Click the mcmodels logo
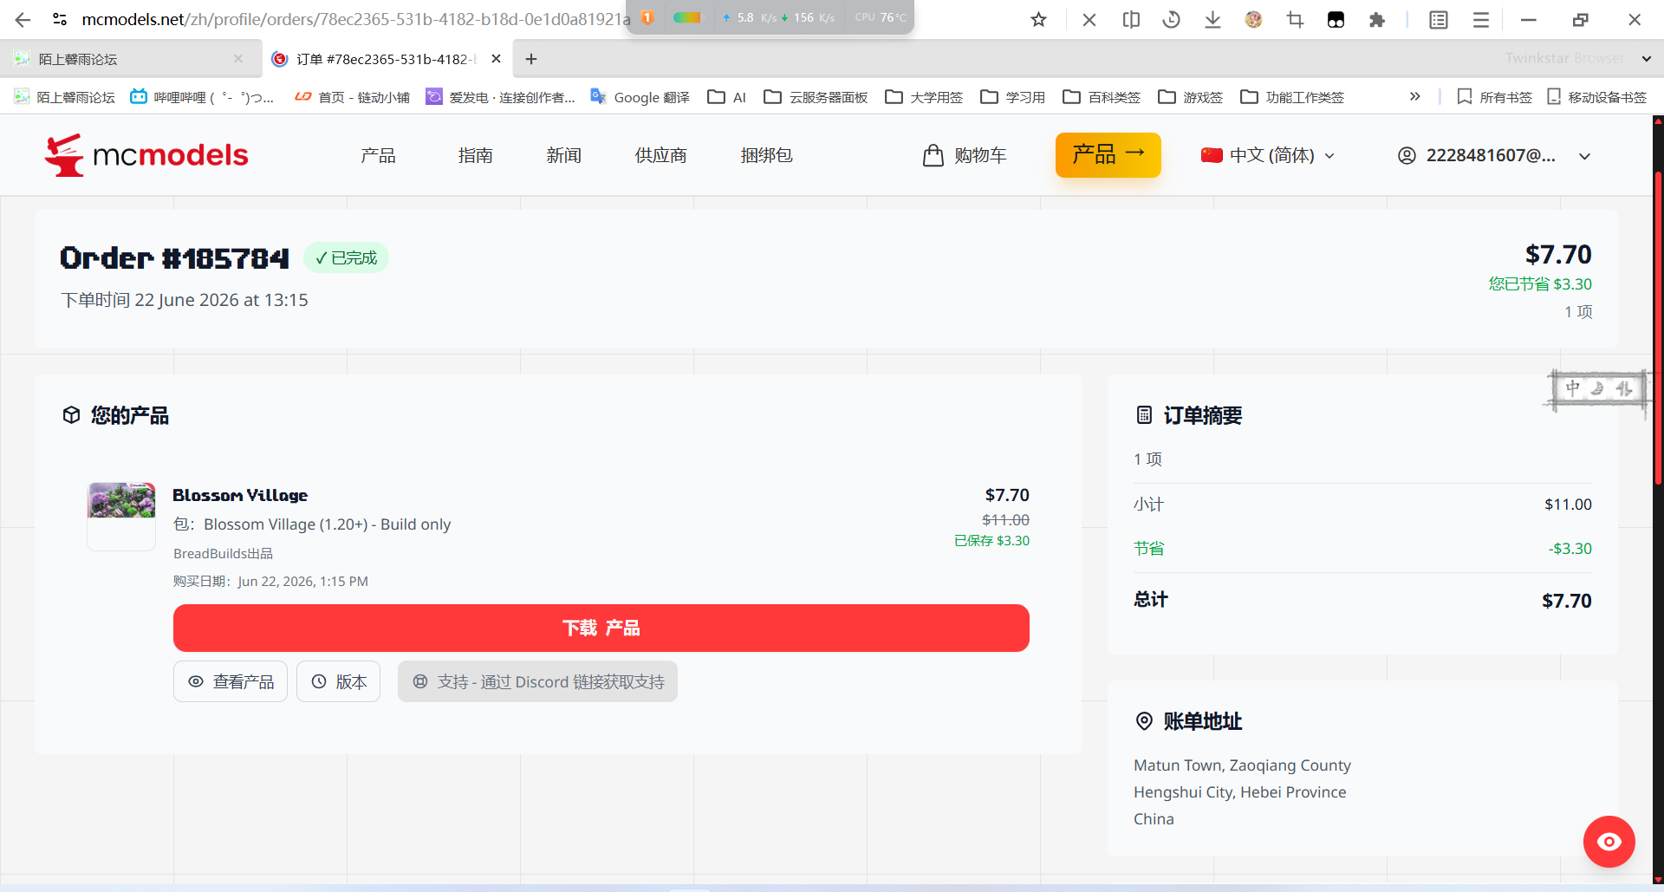Screen dimensions: 1664x892 pos(146,155)
